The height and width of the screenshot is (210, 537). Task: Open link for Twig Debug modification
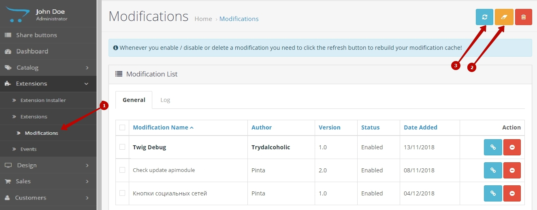point(493,147)
